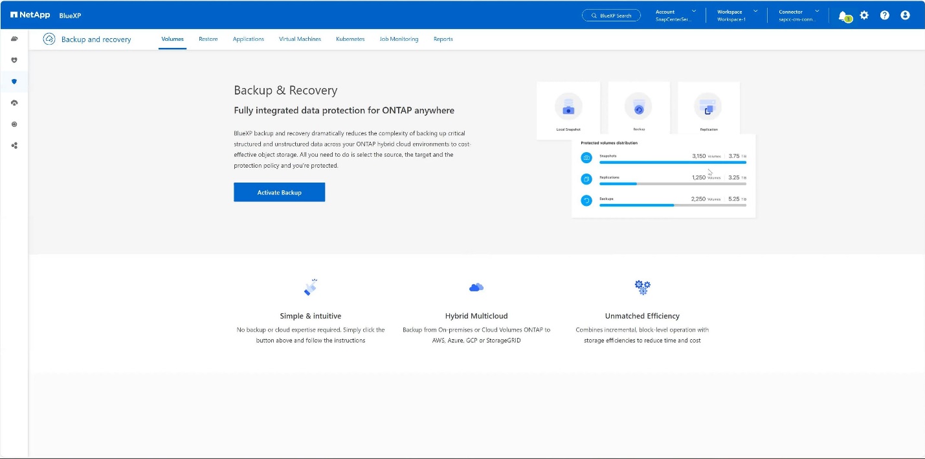
Task: Open the Mobility icon in left sidebar
Action: pyautogui.click(x=14, y=103)
